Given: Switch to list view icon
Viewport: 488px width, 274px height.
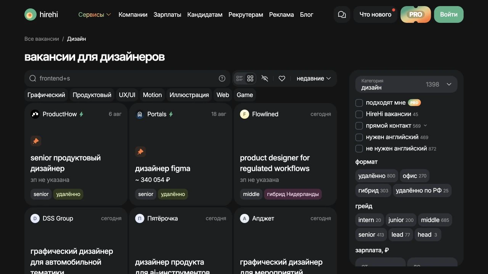Looking at the screenshot, I should click(239, 78).
